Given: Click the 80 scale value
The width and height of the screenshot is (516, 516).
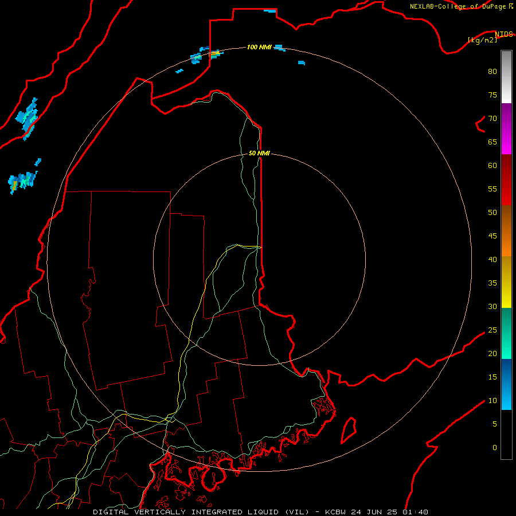Looking at the screenshot, I should 492,72.
